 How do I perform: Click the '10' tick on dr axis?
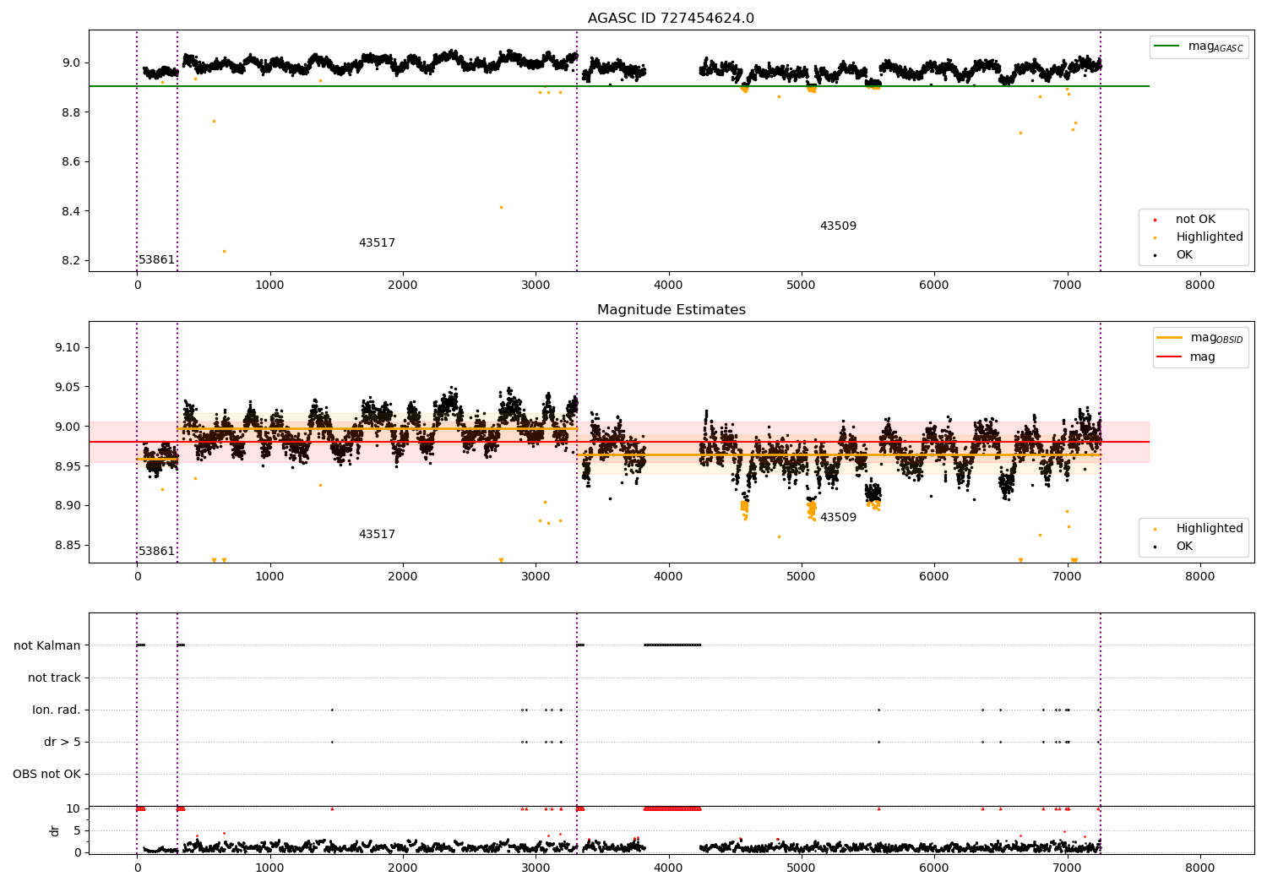(x=73, y=808)
